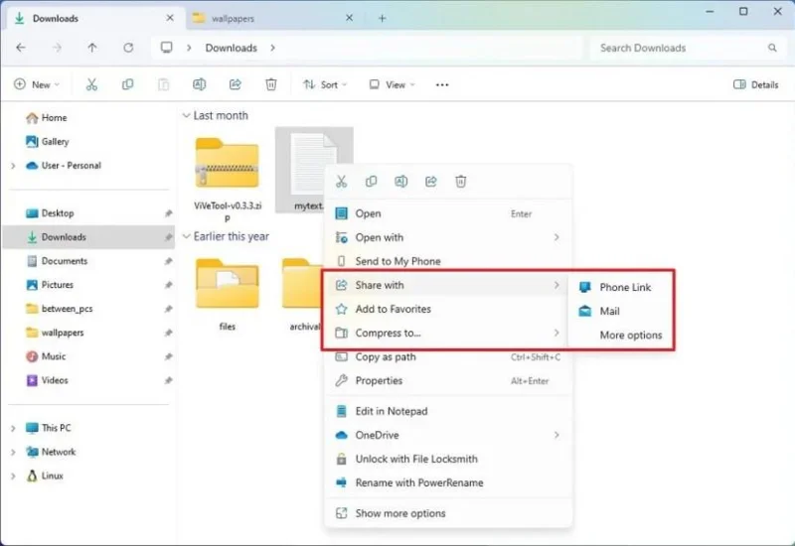Share via Mail in submenu
795x546 pixels.
(620, 311)
